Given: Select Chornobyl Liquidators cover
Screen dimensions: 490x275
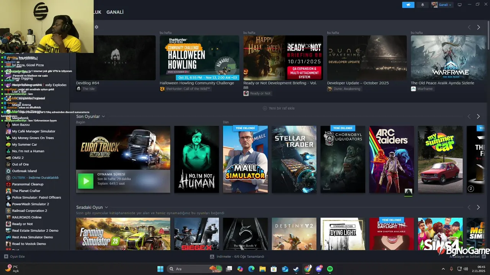Looking at the screenshot, I should [x=343, y=159].
